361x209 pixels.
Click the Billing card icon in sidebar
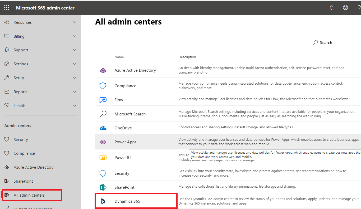click(7, 36)
